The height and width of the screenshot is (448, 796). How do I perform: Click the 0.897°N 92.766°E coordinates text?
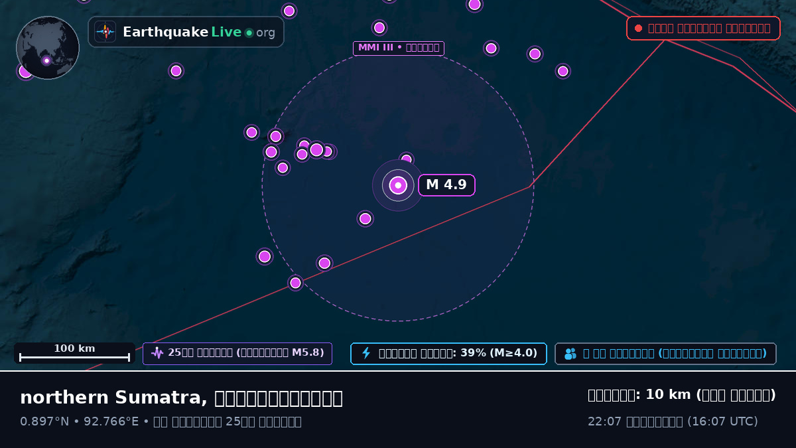coord(80,421)
